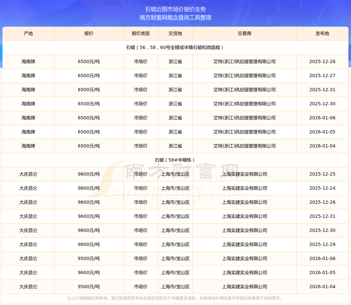This screenshot has width=351, height=305.
Task: Click the 石蜡近期市场价报价走势 title
Action: (175, 9)
